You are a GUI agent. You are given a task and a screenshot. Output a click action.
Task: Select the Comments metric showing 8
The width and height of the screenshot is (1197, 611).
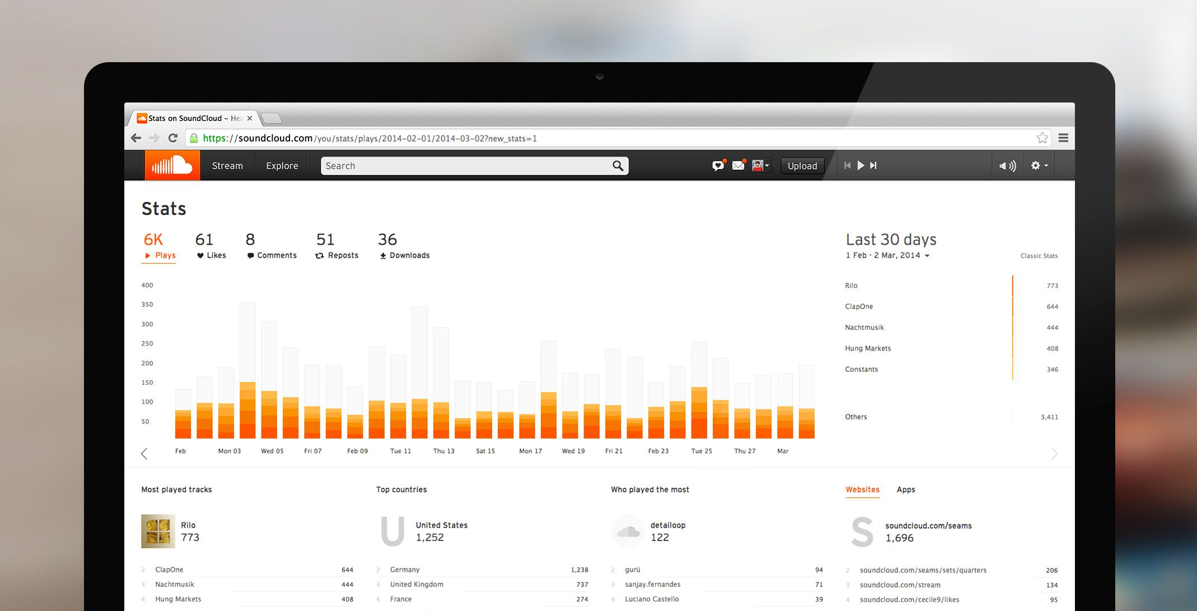[271, 246]
